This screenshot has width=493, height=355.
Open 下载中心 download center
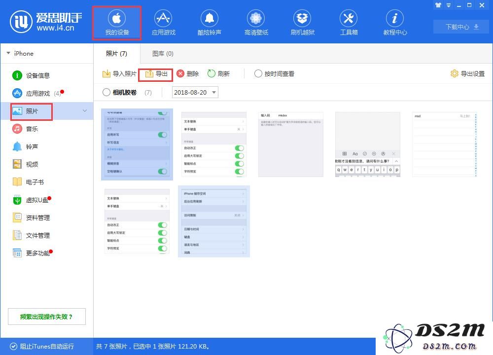[x=461, y=27]
